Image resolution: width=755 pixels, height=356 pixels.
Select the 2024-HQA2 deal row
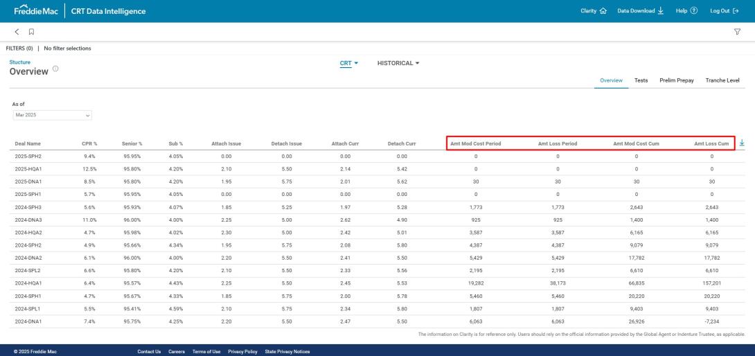(377, 233)
